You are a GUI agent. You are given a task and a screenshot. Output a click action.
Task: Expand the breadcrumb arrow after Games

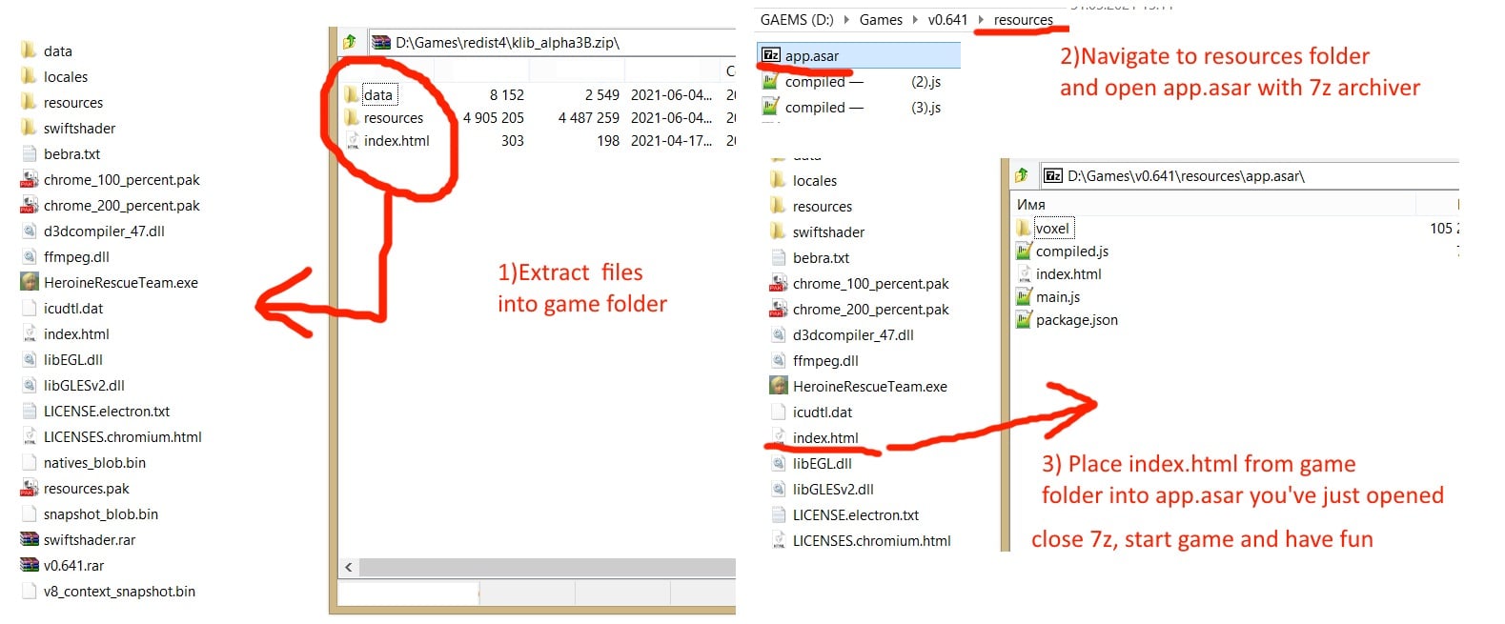tap(915, 20)
